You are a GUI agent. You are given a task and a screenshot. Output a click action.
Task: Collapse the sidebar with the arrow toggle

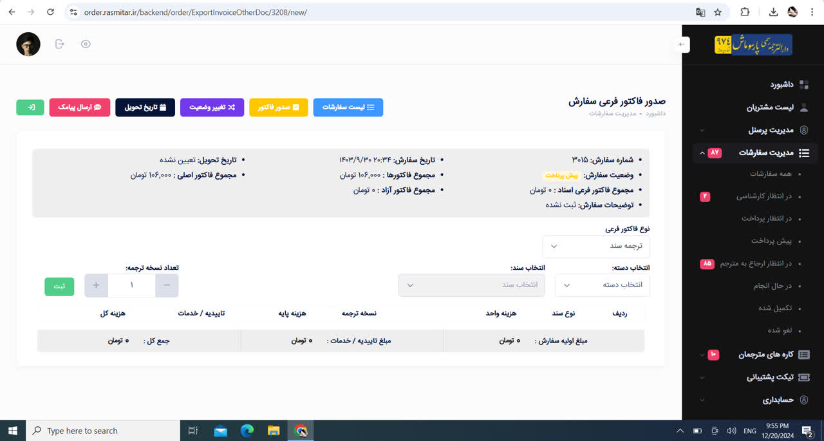coord(682,44)
